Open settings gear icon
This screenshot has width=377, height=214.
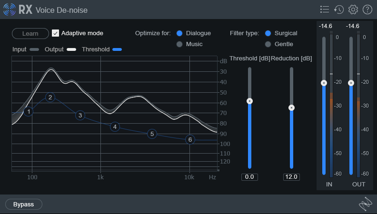click(x=353, y=10)
